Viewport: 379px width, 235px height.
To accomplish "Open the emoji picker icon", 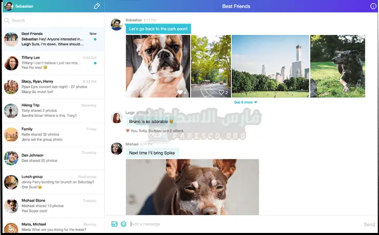I will pos(123,224).
